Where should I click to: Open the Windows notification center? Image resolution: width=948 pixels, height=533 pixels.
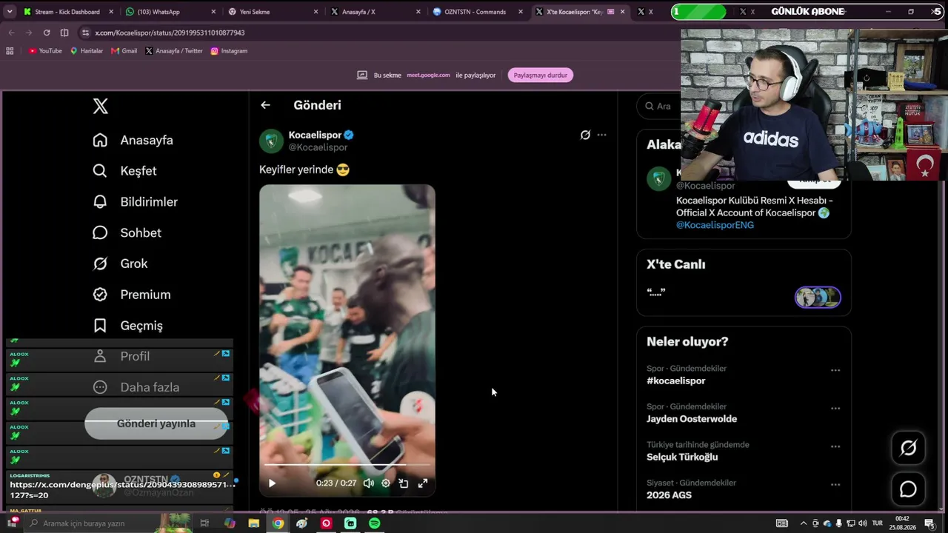click(x=929, y=523)
